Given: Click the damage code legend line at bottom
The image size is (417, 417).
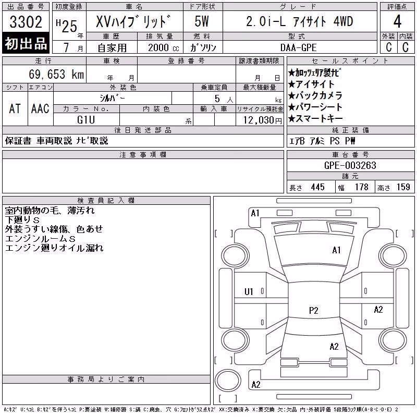Looking at the screenshot, I should pos(201,410).
